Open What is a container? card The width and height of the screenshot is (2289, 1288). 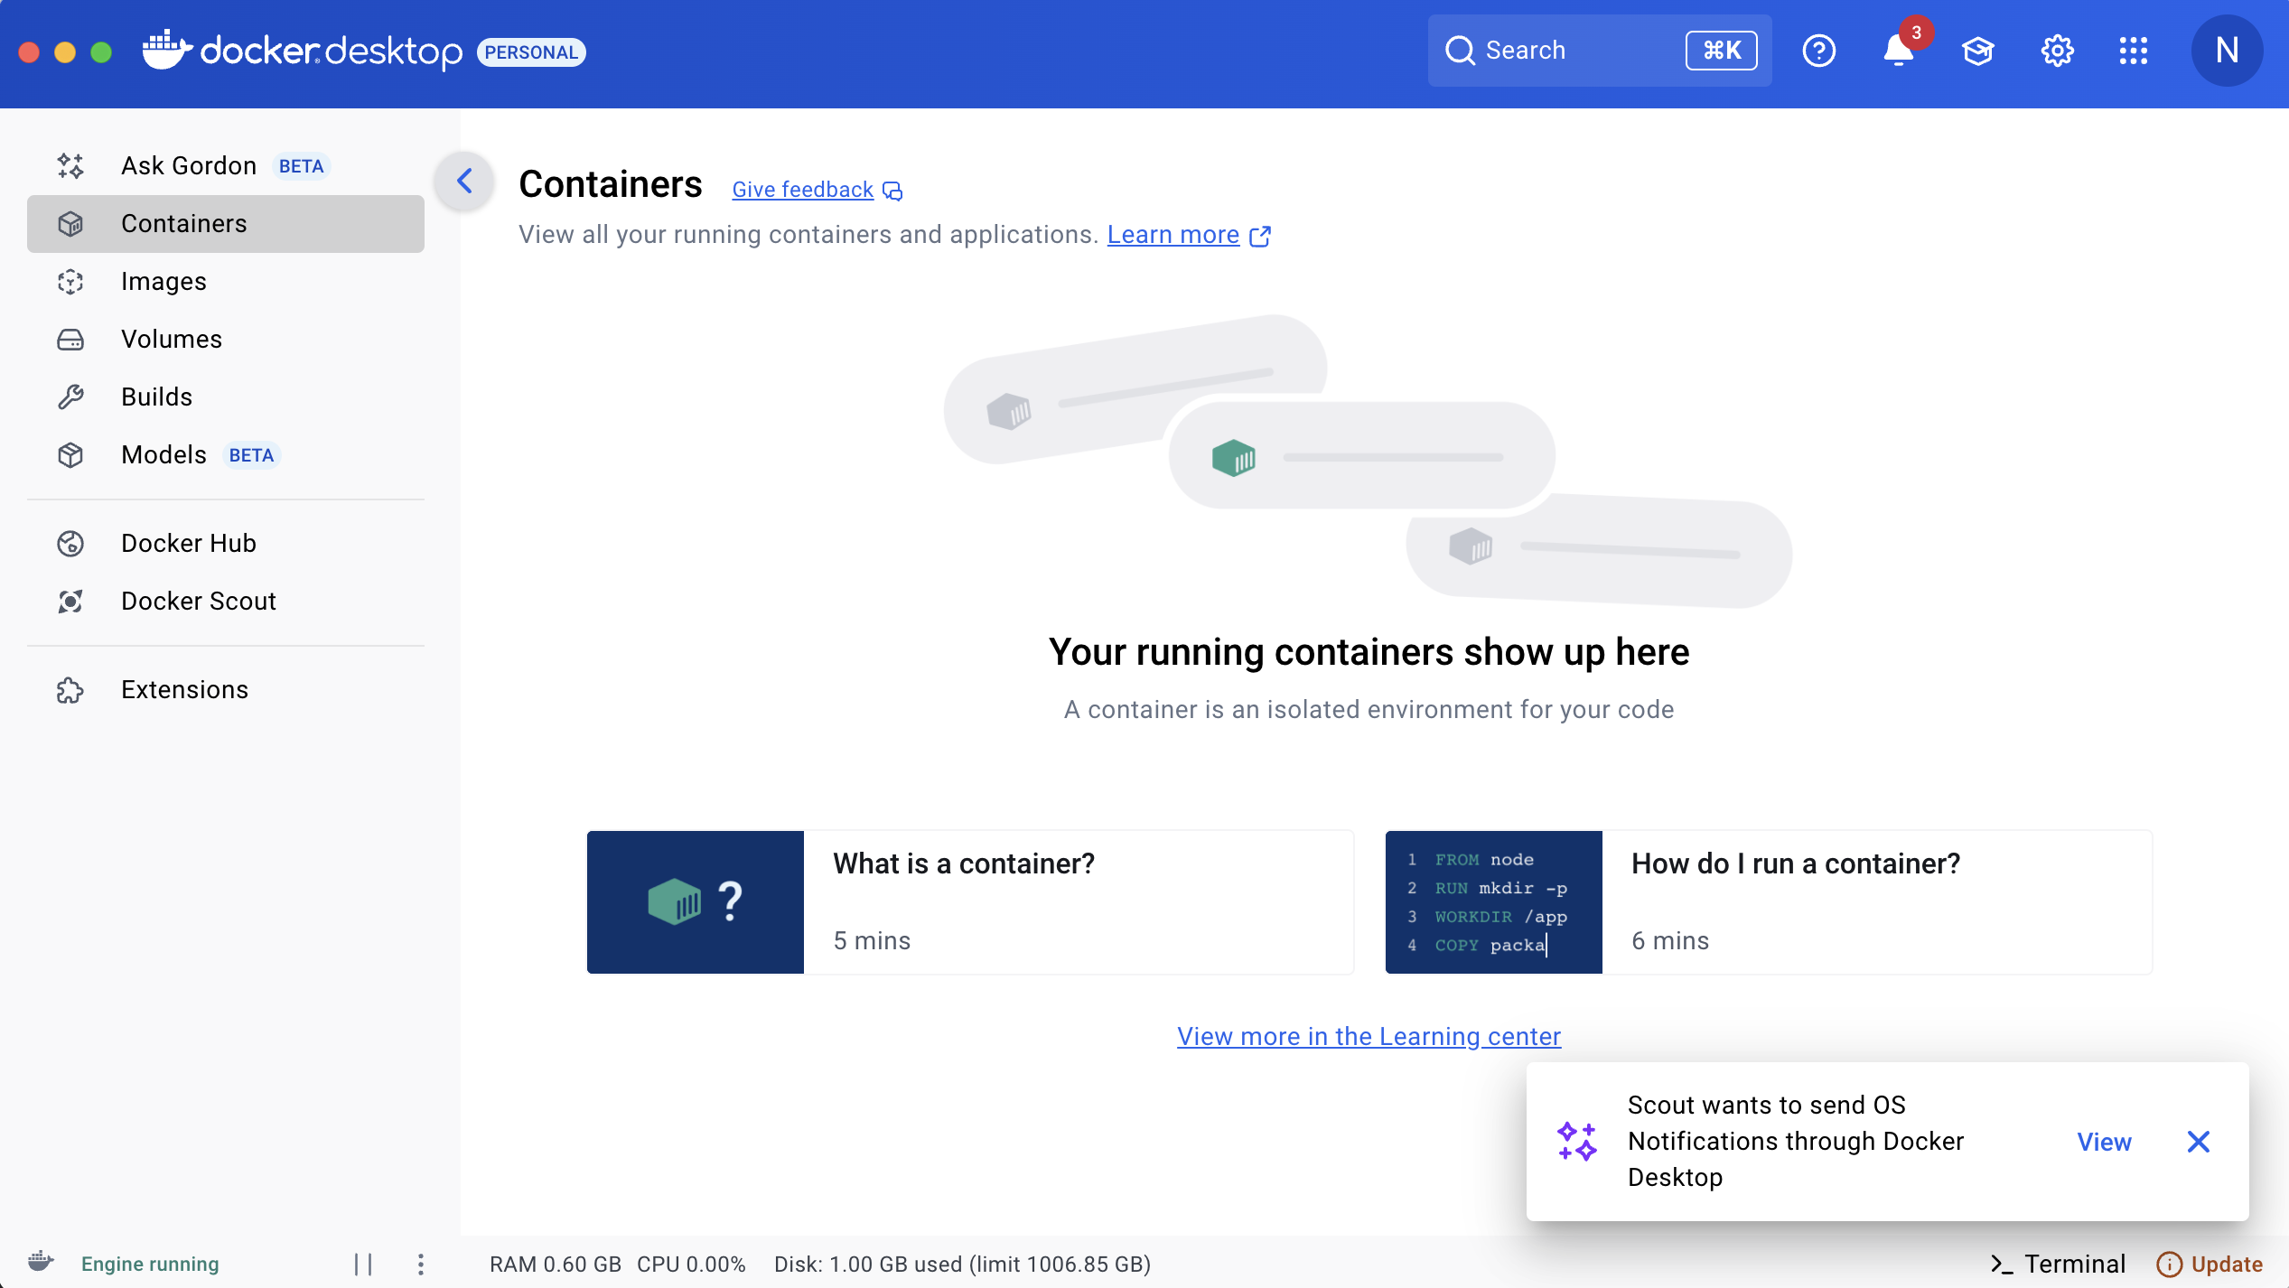970,901
